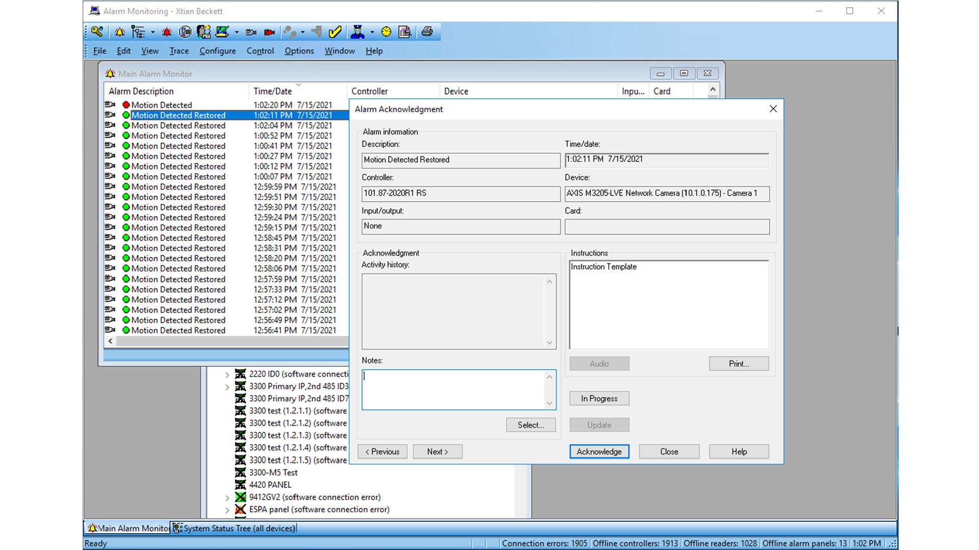Image resolution: width=979 pixels, height=550 pixels.
Task: Open the Window menu
Action: click(340, 51)
